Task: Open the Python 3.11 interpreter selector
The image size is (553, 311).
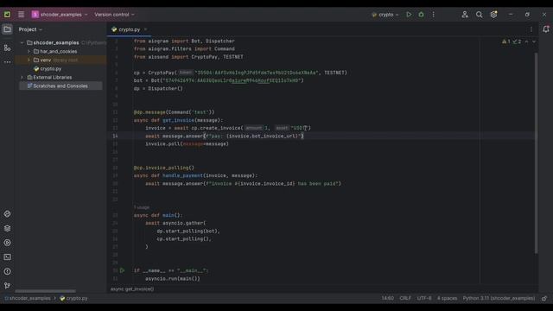Action: click(x=499, y=298)
